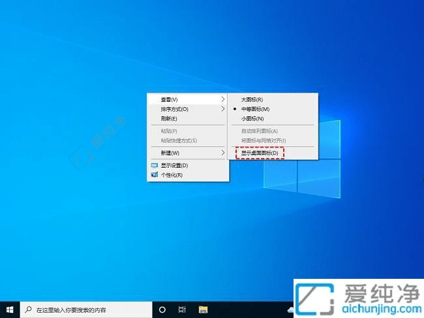Click the display settings monitor icon

pos(155,165)
